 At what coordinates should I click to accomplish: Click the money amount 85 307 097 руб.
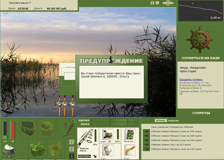tap(57, 9)
